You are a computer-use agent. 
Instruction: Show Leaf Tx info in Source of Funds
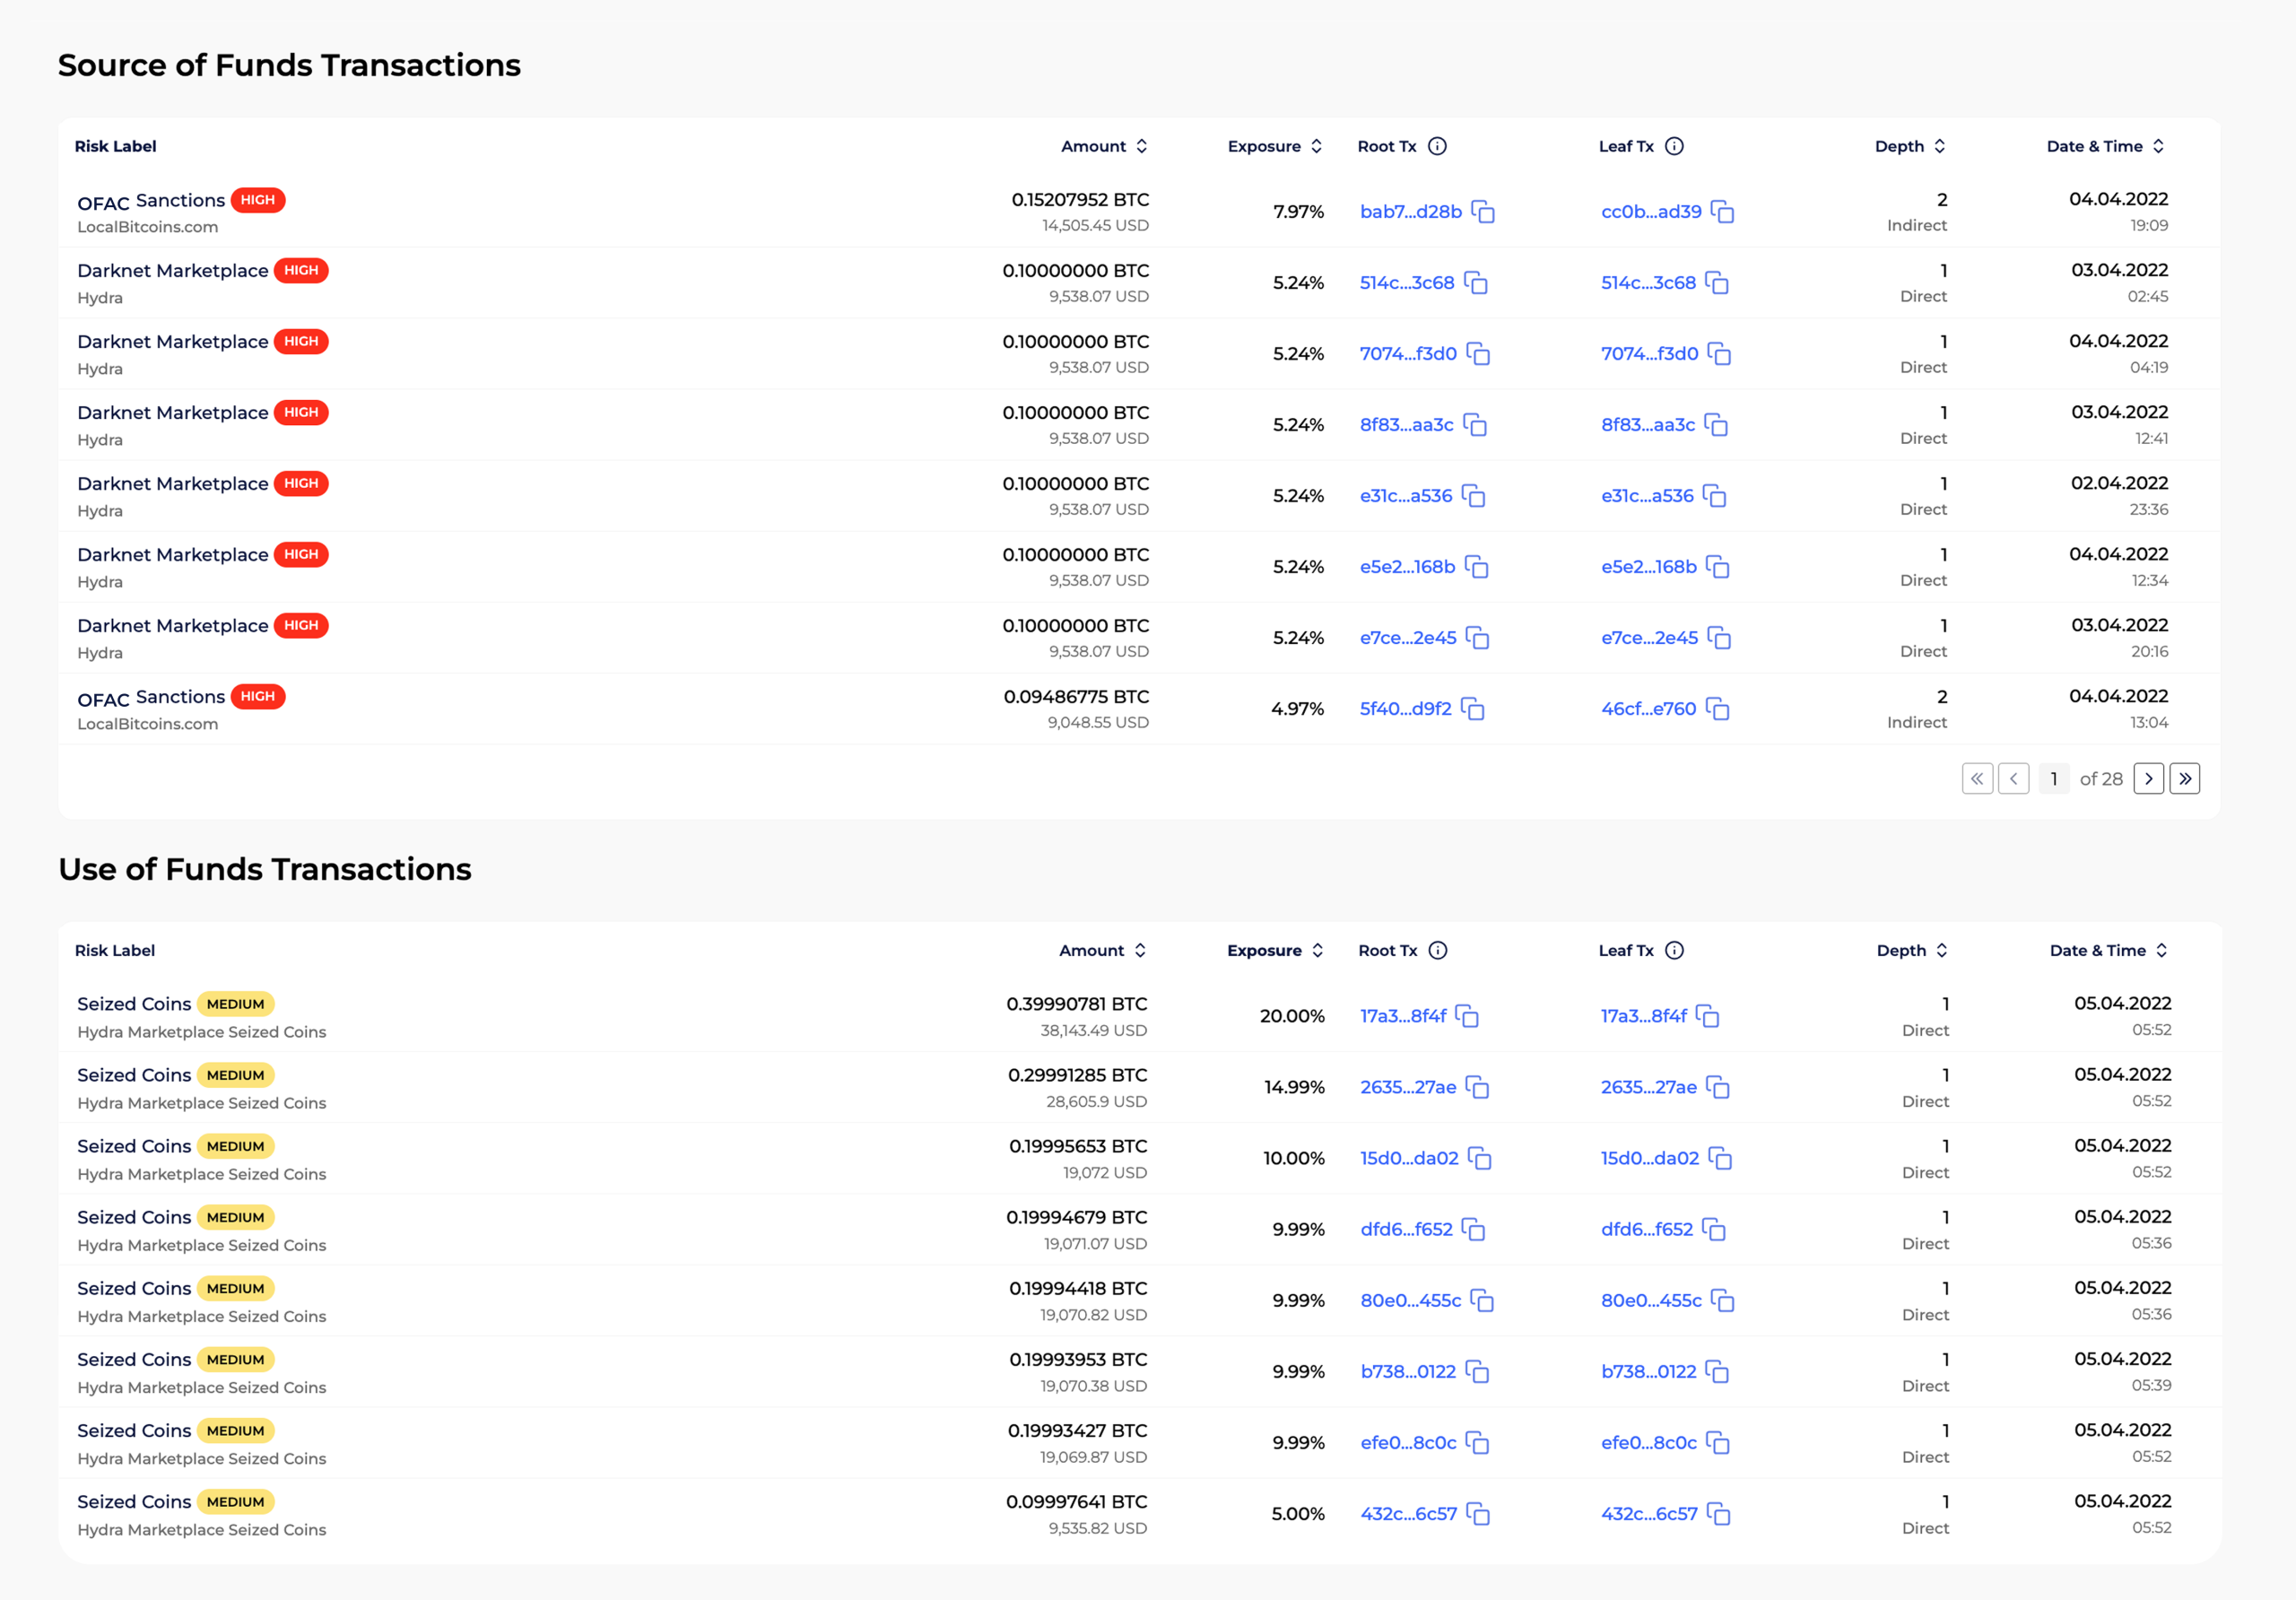coord(1674,146)
